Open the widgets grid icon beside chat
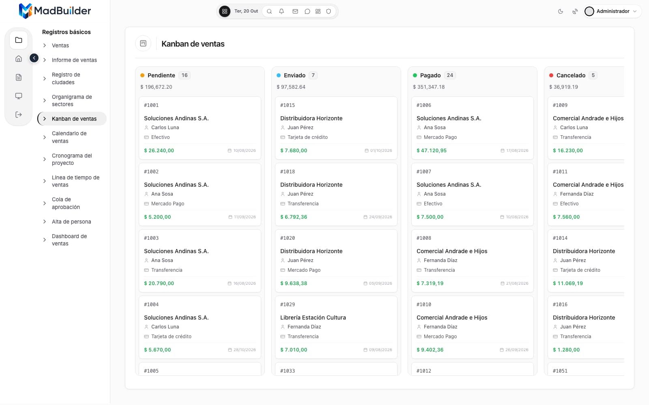 (x=318, y=11)
